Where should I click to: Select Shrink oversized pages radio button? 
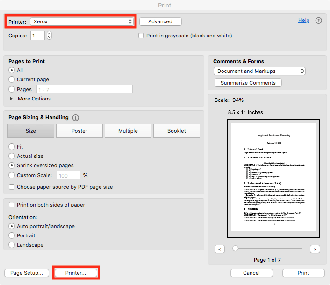pyautogui.click(x=12, y=165)
